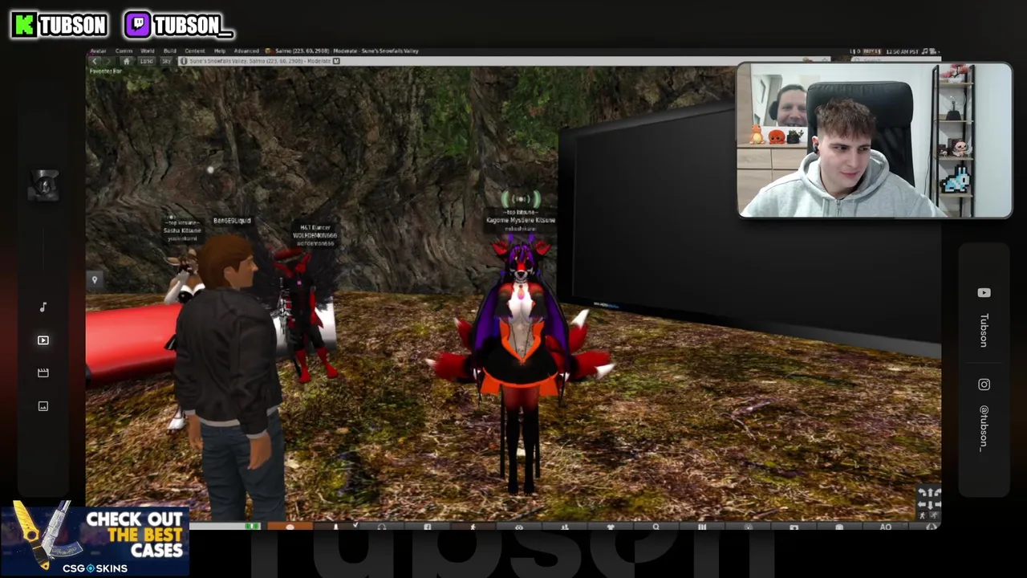Click the image icon in left sidebar
Viewport: 1027px width, 578px height.
click(x=43, y=406)
